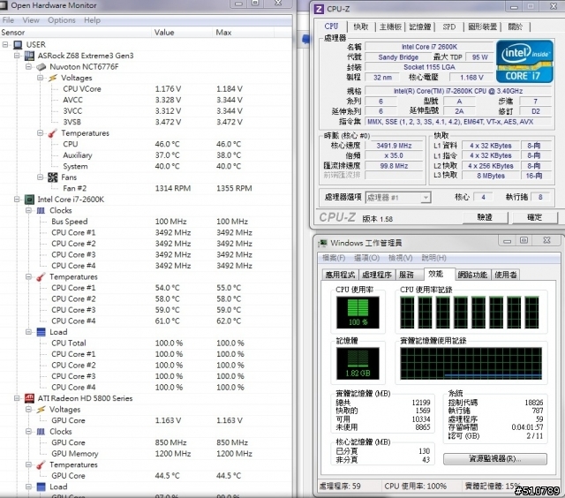Click the Open Hardware Monitor title icon
The width and height of the screenshot is (565, 498).
(x=4, y=5)
